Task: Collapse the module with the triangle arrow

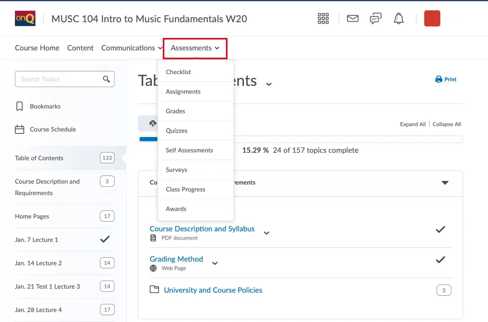Action: [x=445, y=183]
